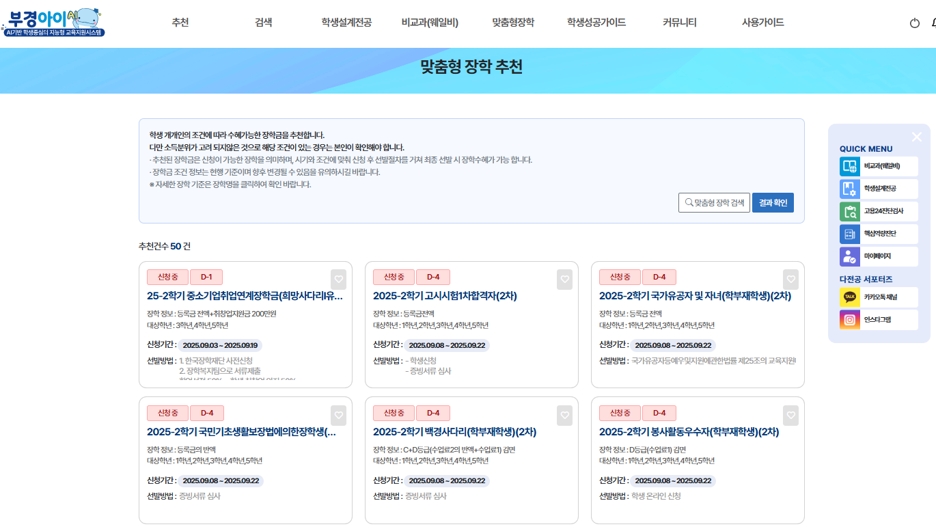Favorite the 중소기업취업연계장학금 card with heart
This screenshot has height=529, width=936.
click(x=339, y=280)
